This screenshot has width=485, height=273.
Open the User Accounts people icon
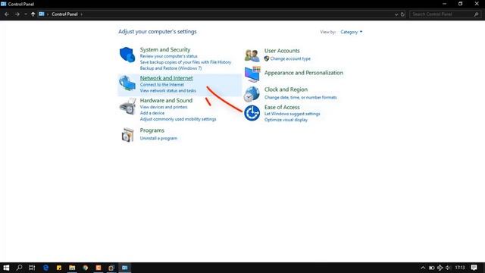252,55
